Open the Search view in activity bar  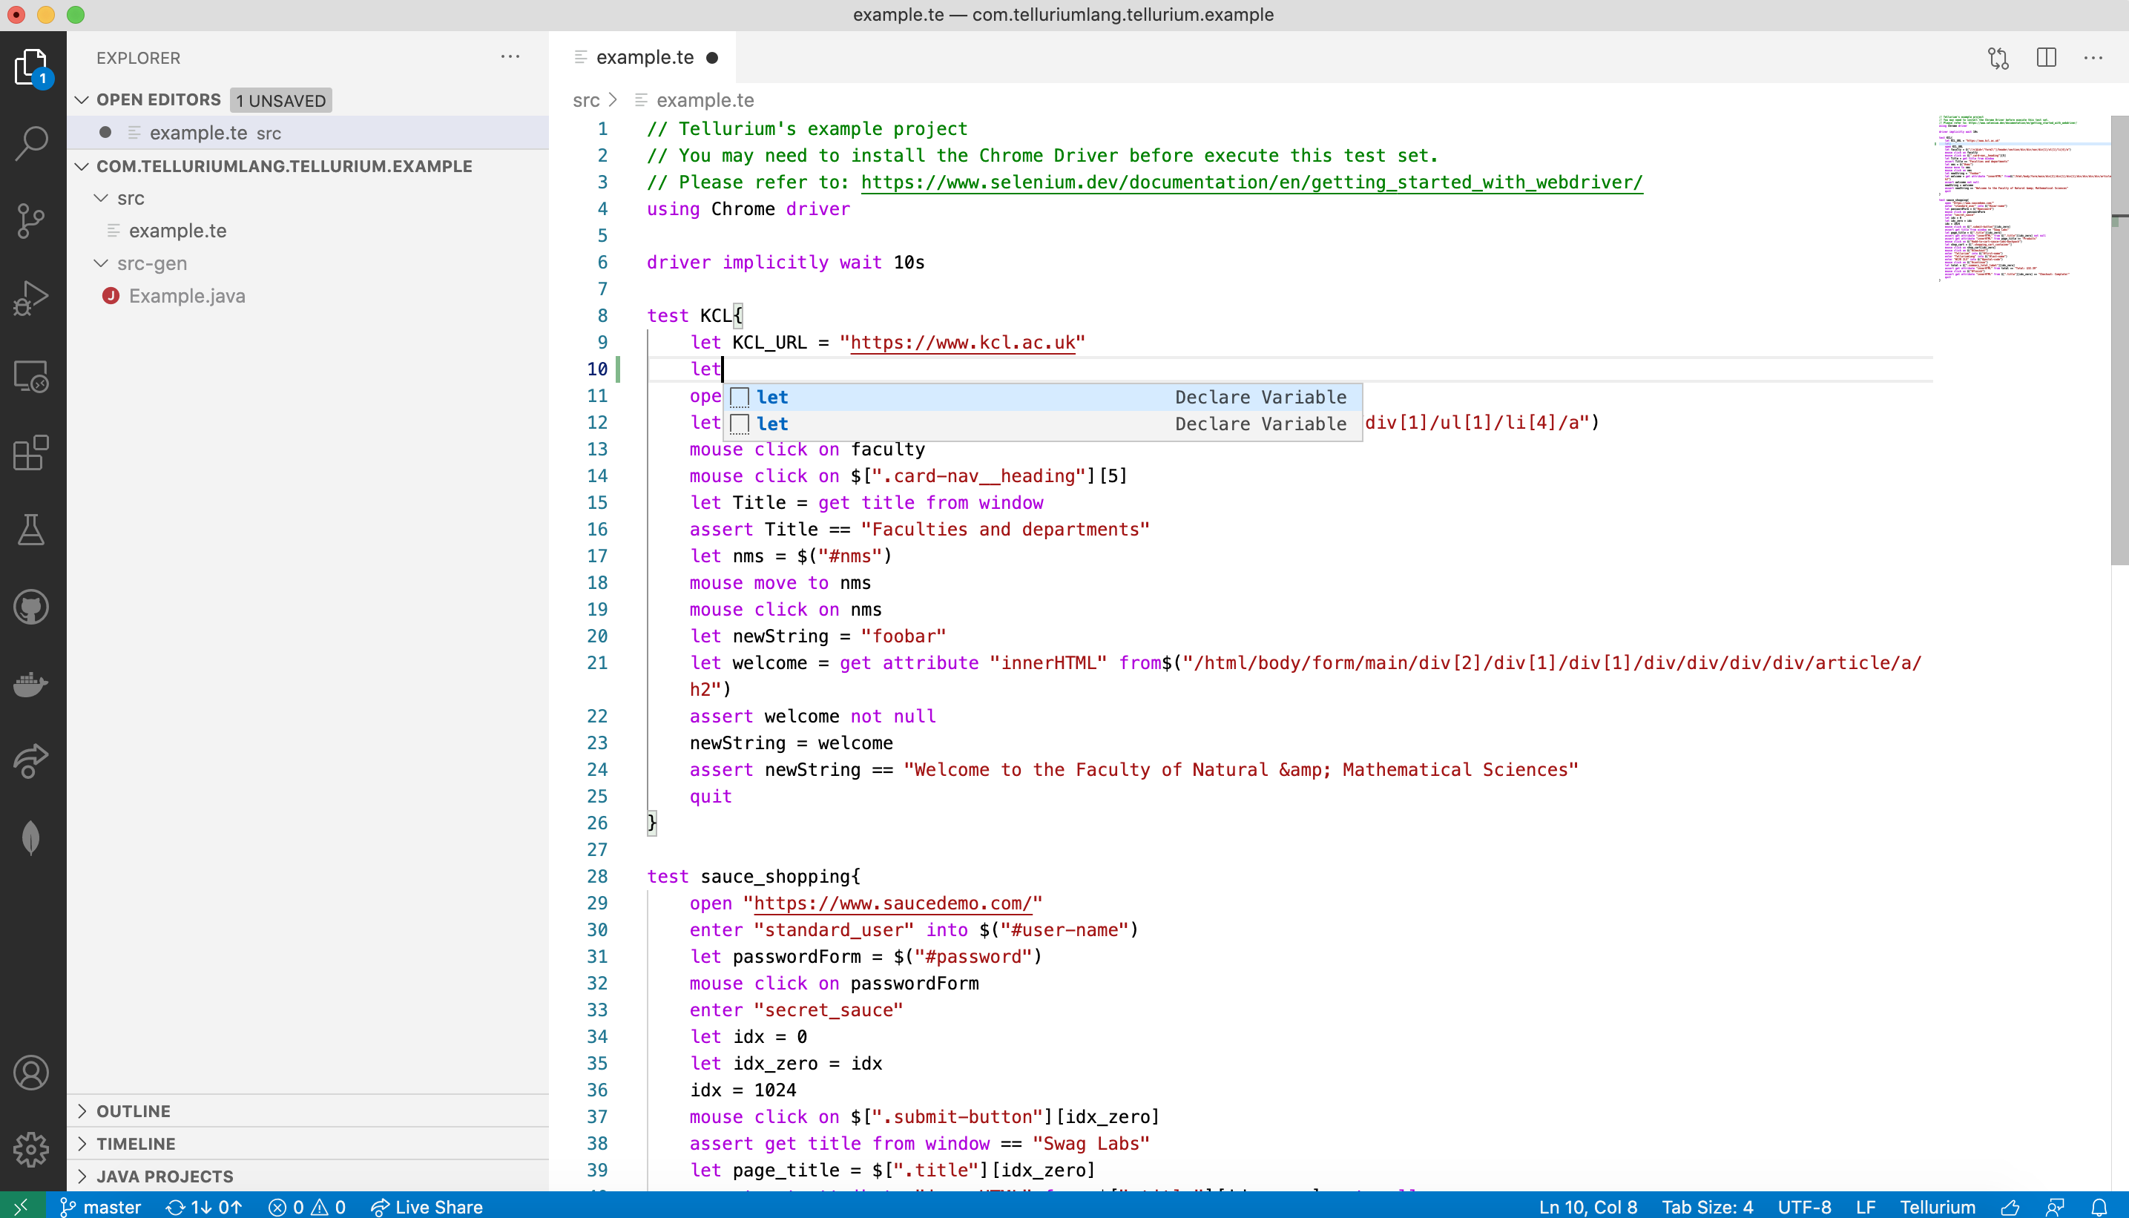click(32, 142)
